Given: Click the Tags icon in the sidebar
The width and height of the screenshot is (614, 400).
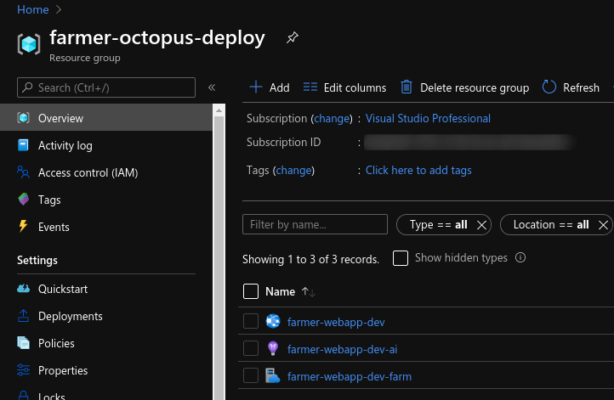Looking at the screenshot, I should tap(24, 200).
